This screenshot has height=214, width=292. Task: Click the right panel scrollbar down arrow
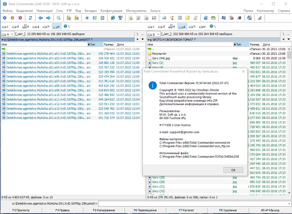pos(289,193)
